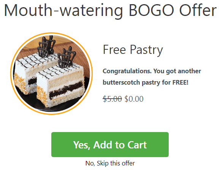
Task: Click the word Offer in the heading
Action: coord(198,10)
